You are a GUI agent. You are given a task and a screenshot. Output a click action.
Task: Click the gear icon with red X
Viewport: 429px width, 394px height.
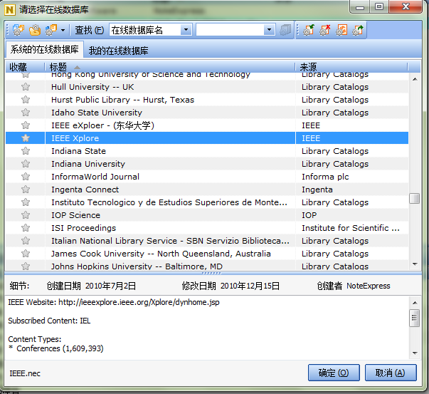pyautogui.click(x=325, y=30)
